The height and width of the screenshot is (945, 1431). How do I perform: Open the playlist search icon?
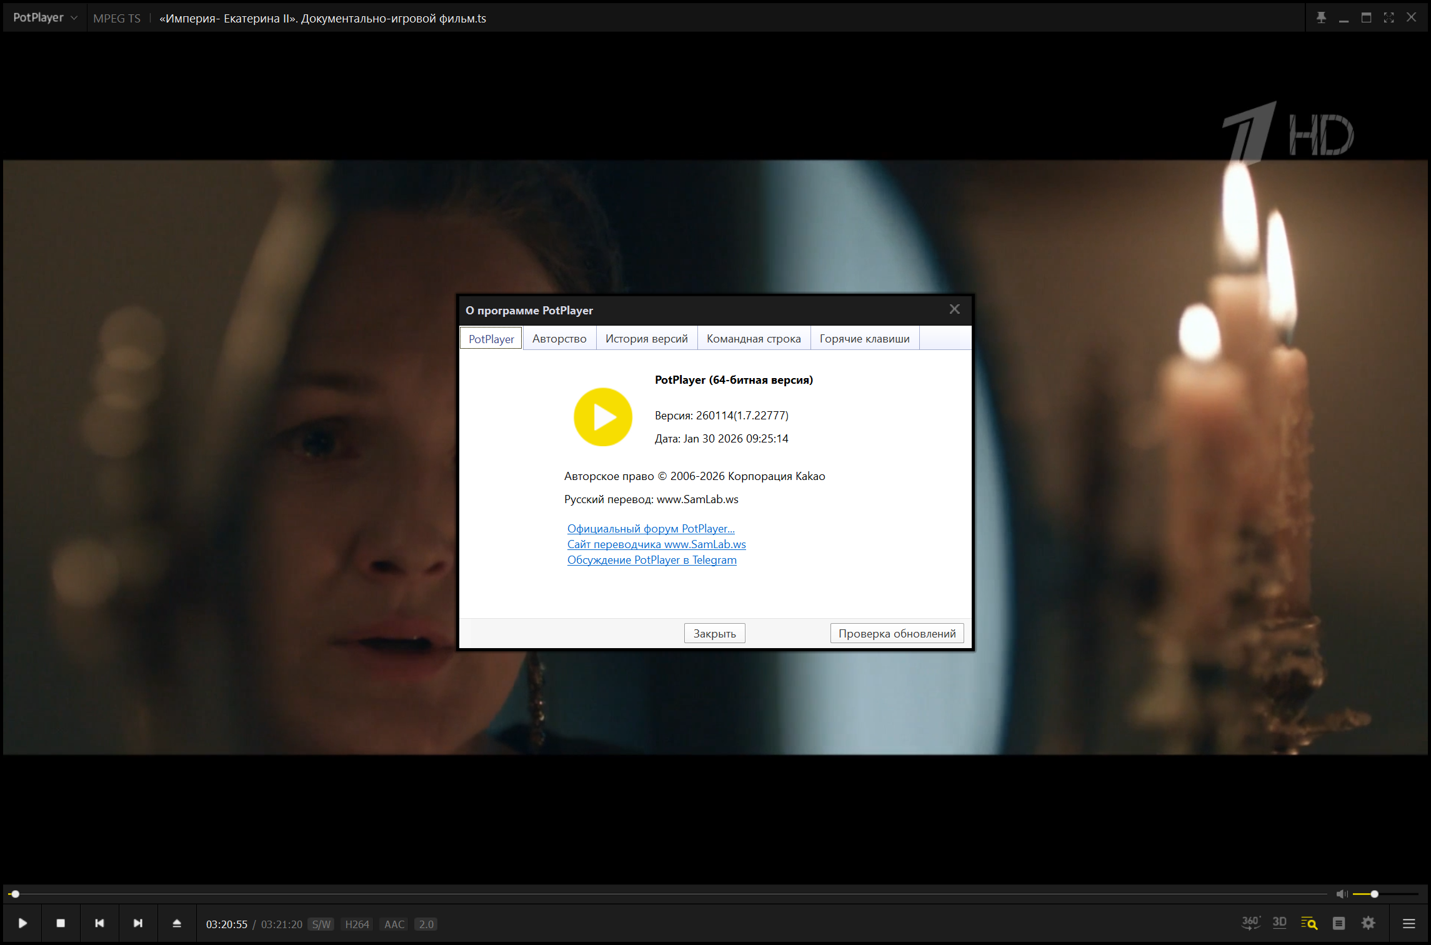click(1309, 923)
